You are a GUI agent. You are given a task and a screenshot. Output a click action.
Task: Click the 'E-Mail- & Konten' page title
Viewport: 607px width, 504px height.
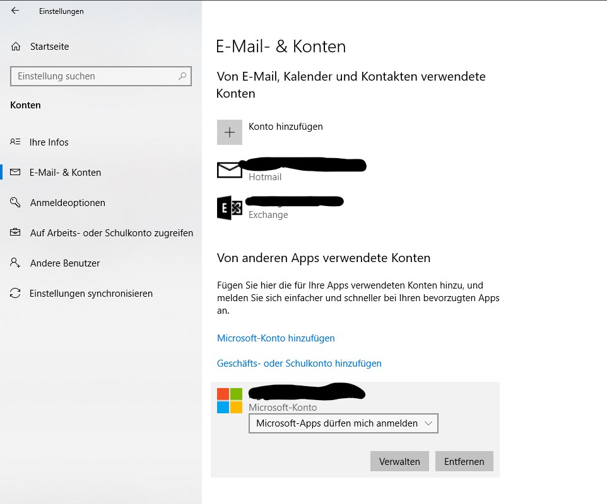click(x=281, y=47)
